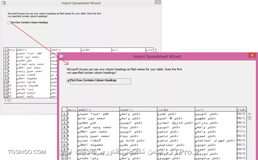This screenshot has width=258, height=160.
Task: Select row 5 header in back window preview grid
Action: (6, 64)
